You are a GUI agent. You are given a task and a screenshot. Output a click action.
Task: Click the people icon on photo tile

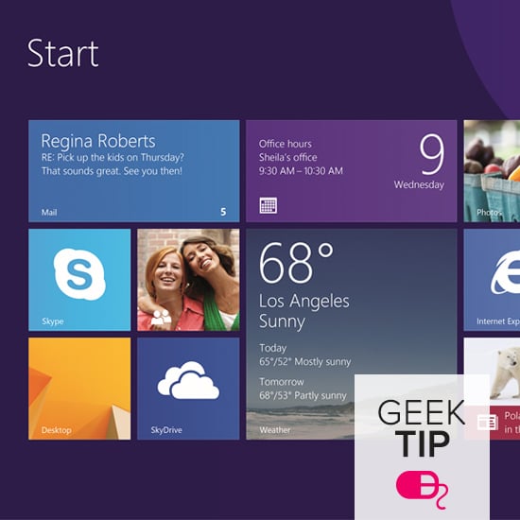click(x=161, y=317)
